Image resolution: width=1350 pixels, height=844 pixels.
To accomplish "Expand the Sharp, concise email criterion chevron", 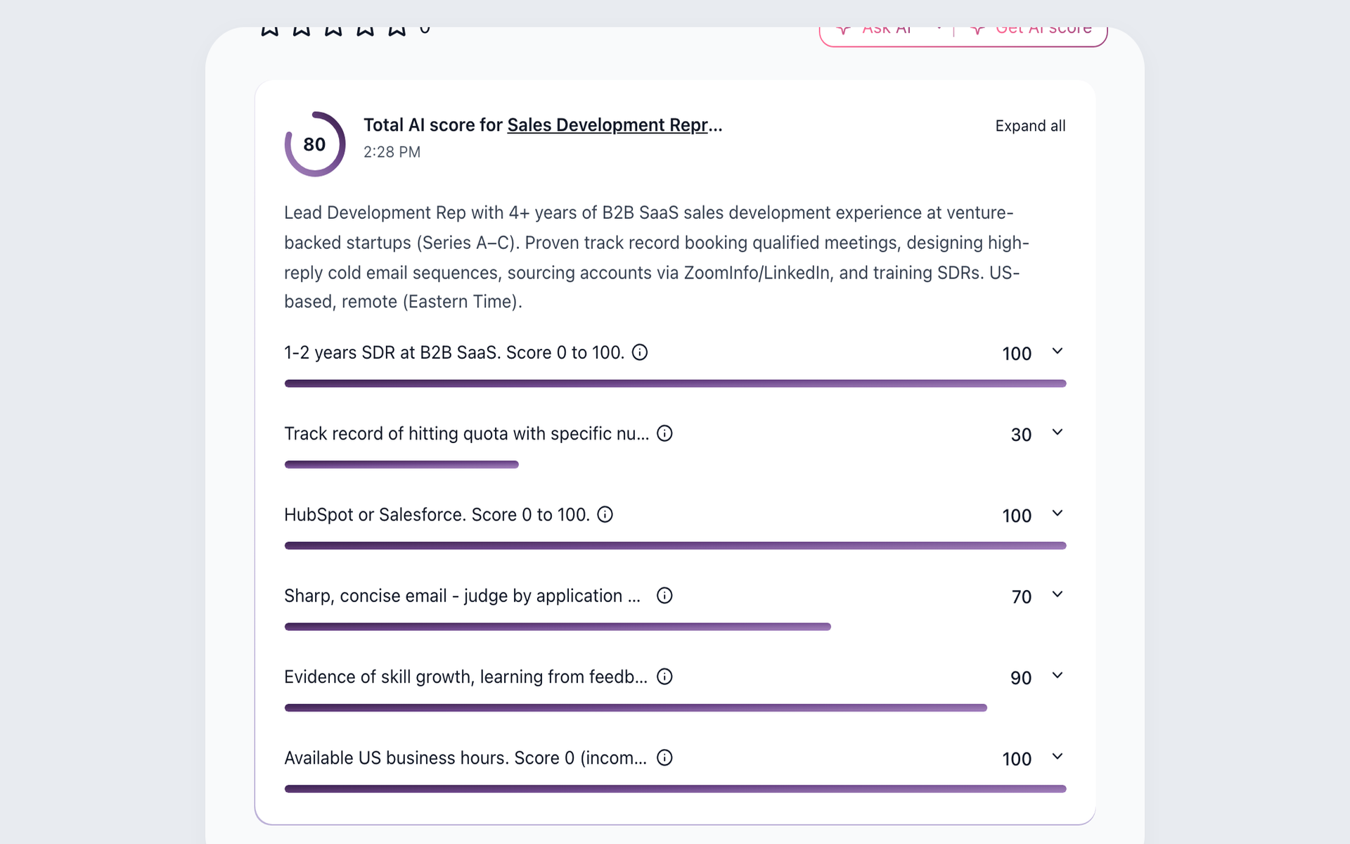I will [x=1057, y=594].
